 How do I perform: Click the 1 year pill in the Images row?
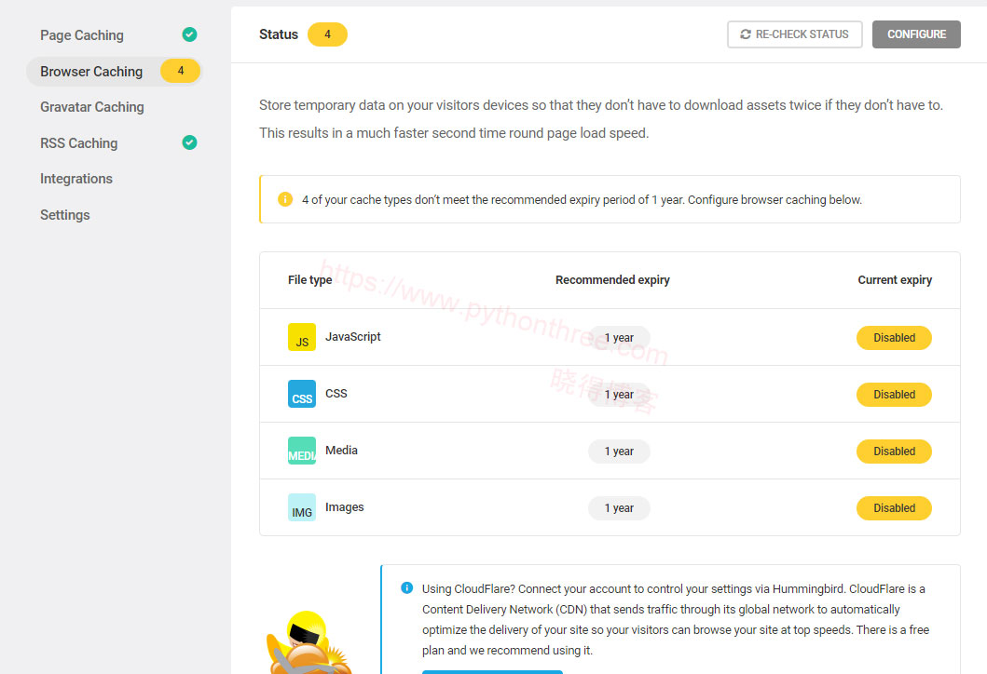pyautogui.click(x=620, y=508)
